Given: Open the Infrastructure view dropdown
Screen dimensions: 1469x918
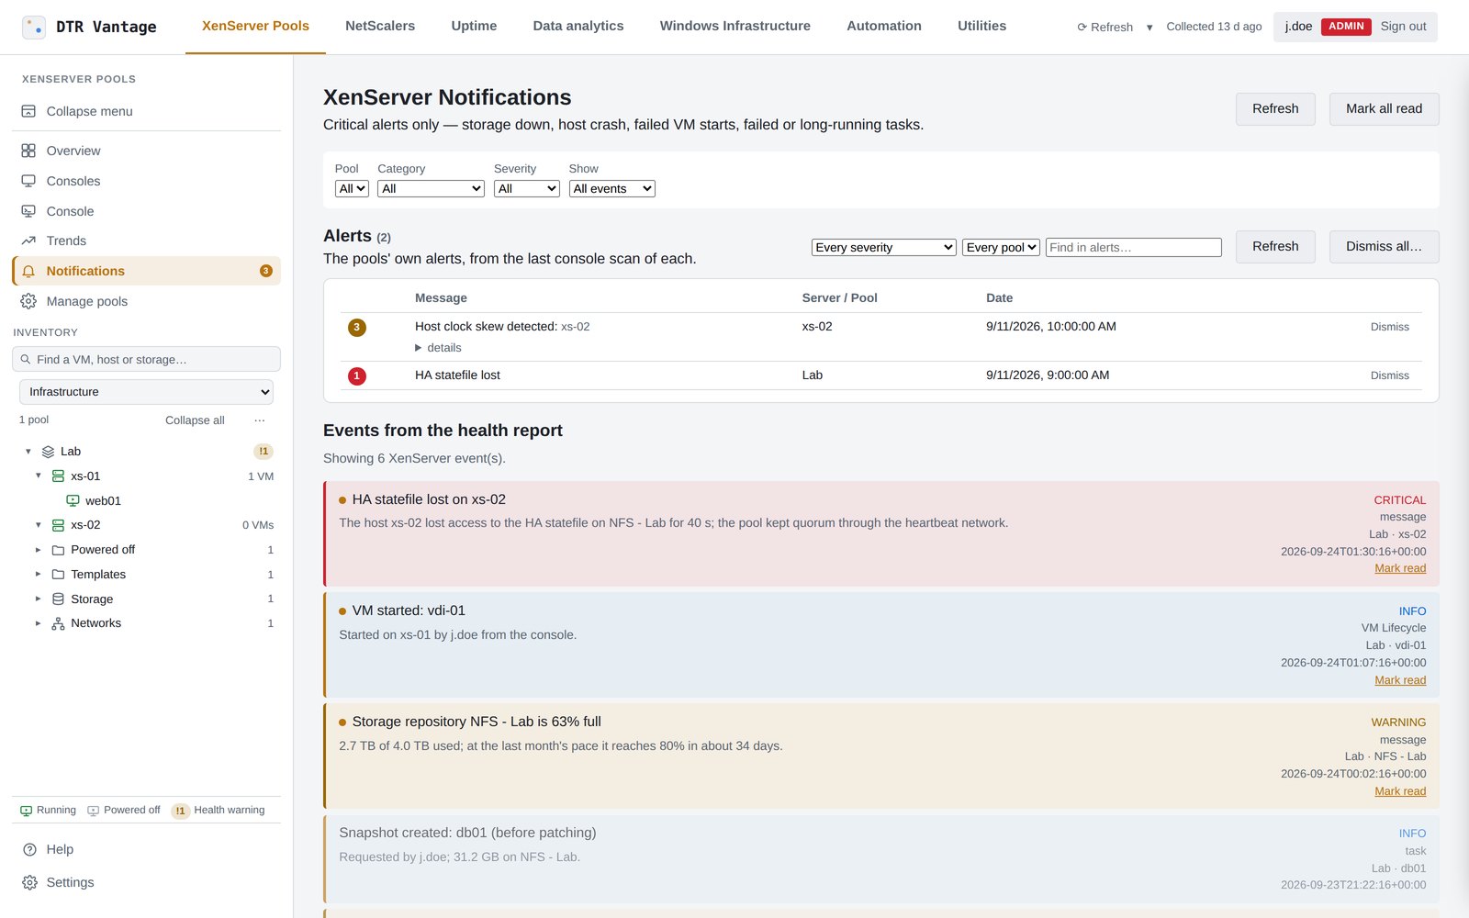Looking at the screenshot, I should [x=146, y=392].
